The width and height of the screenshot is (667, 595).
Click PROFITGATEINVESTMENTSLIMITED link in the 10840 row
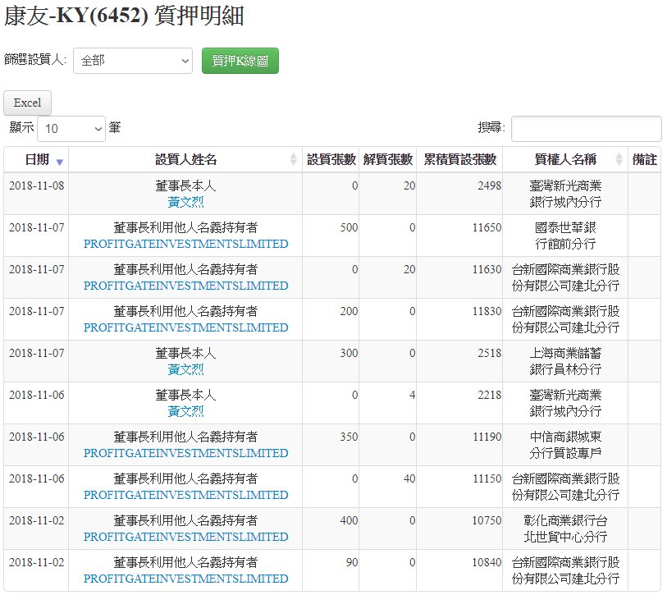coord(185,579)
